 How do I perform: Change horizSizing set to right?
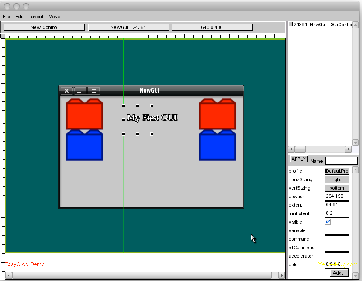[x=336, y=179]
